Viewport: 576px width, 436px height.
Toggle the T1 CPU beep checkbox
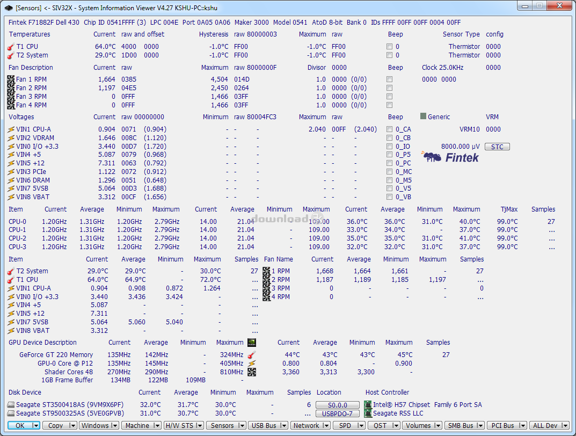(x=389, y=47)
